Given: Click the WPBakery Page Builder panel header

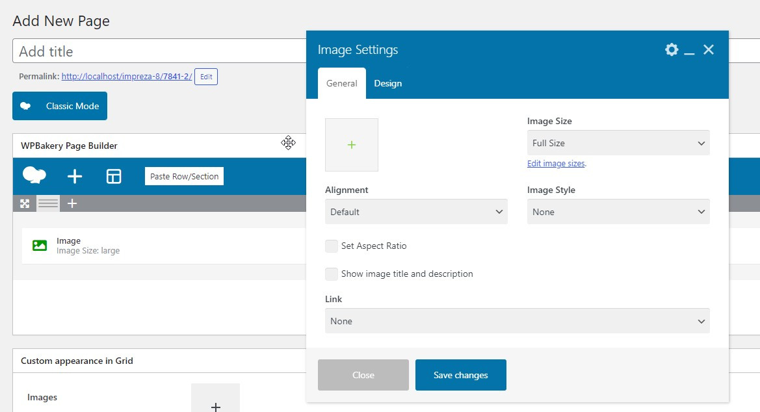Looking at the screenshot, I should click(x=159, y=146).
